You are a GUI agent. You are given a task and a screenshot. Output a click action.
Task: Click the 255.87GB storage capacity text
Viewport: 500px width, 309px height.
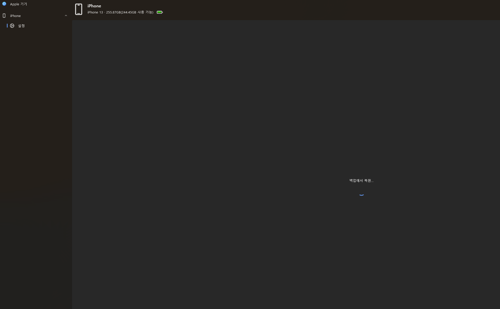pos(113,12)
